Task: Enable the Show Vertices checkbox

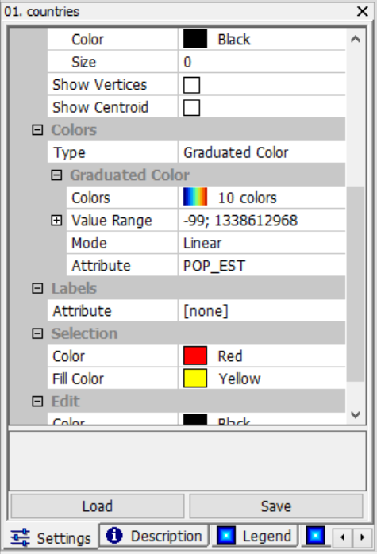Action: (x=191, y=85)
